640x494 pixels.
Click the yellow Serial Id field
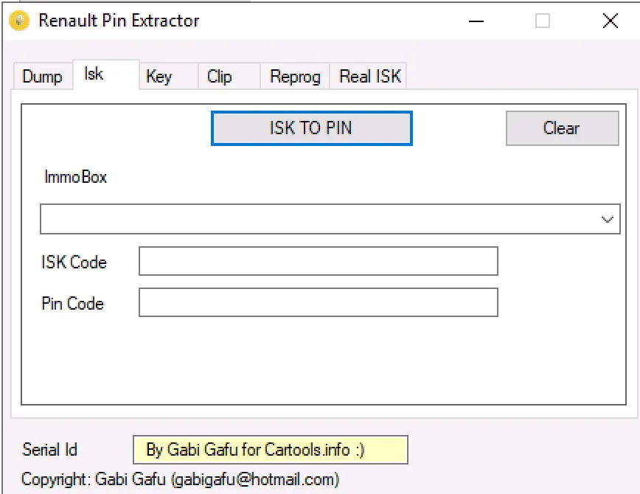tap(270, 450)
